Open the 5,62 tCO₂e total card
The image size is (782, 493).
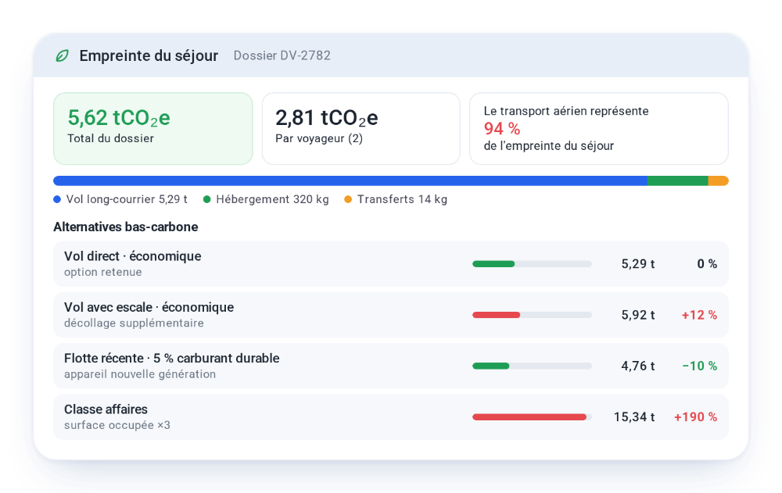[x=153, y=129]
